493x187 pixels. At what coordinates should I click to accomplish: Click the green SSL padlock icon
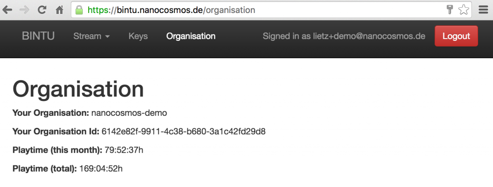[79, 10]
